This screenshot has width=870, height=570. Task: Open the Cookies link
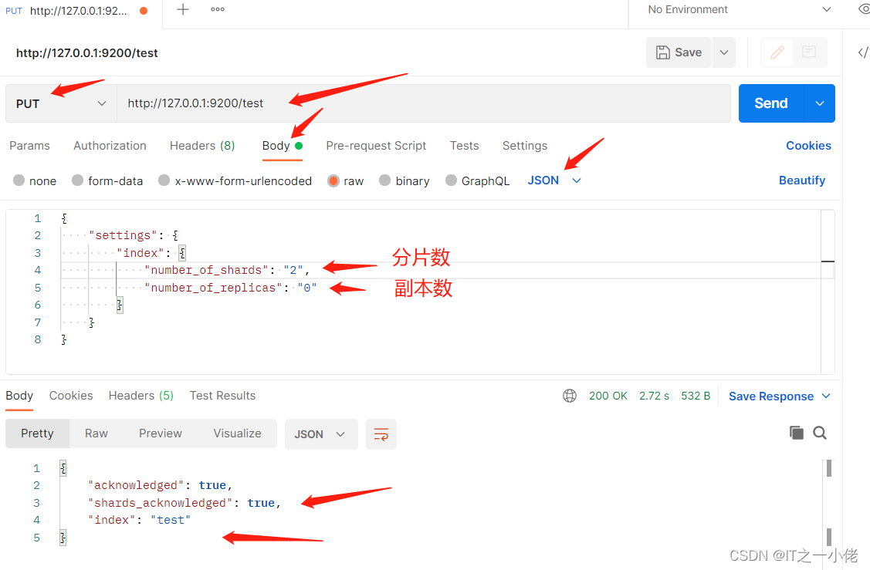coord(808,146)
